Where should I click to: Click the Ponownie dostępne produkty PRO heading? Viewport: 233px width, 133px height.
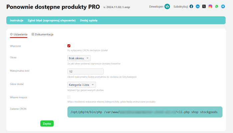[x=53, y=7]
